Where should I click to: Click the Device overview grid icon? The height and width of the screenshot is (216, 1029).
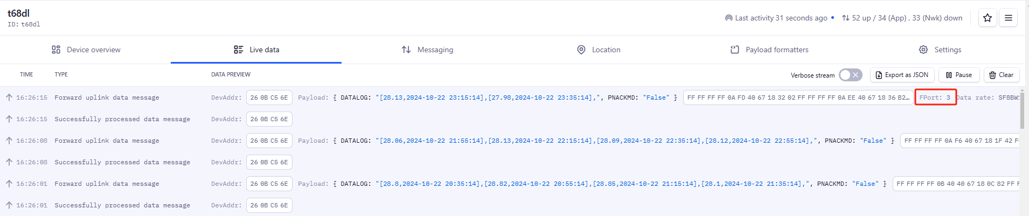pos(56,50)
